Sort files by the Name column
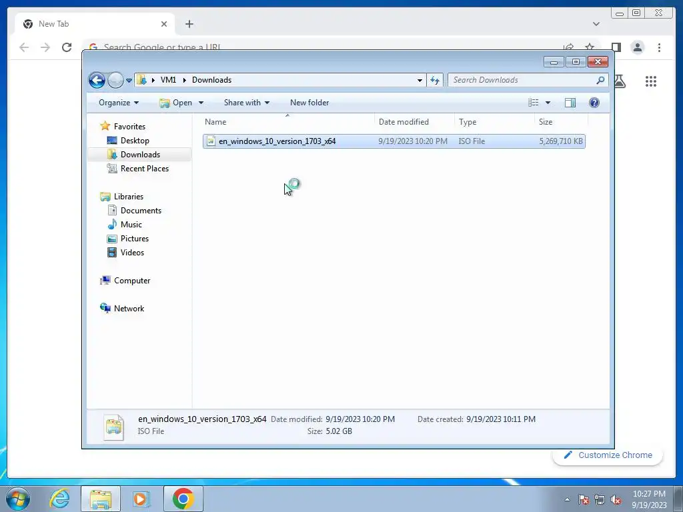This screenshot has height=512, width=683. pos(287,122)
